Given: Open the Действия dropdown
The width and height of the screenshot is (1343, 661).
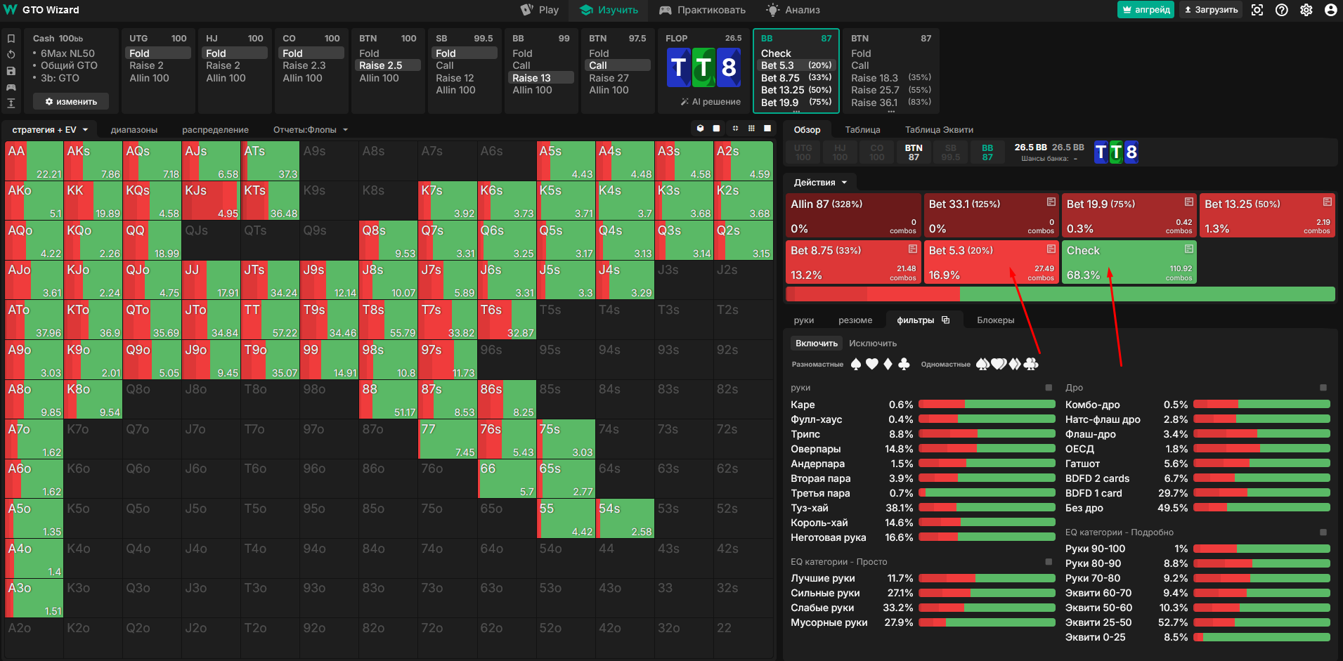Looking at the screenshot, I should pyautogui.click(x=820, y=182).
